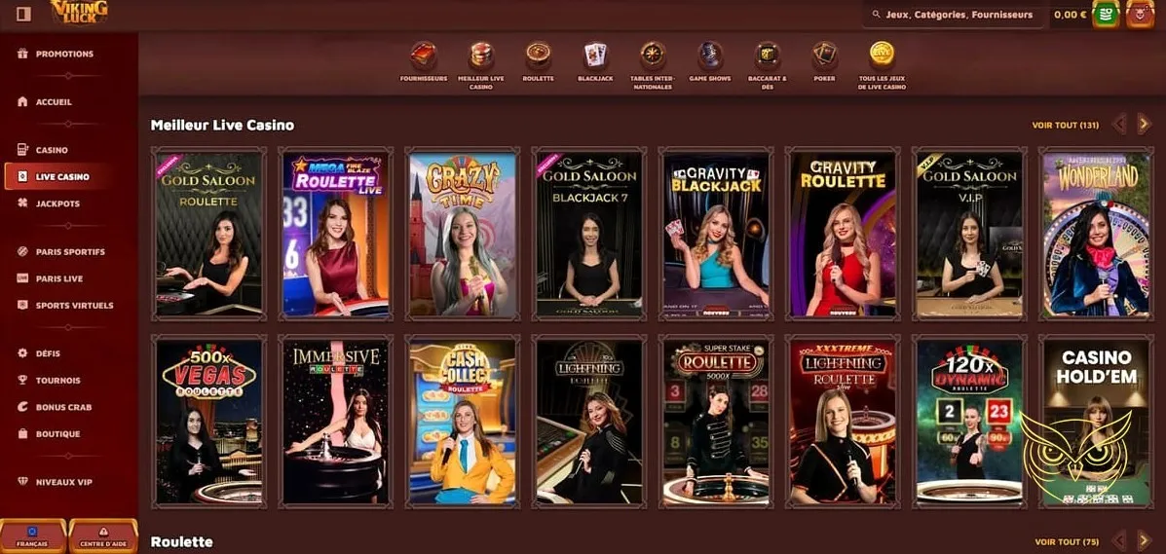The width and height of the screenshot is (1166, 554).
Task: Click next arrow of Roulette carousel
Action: 1144,541
